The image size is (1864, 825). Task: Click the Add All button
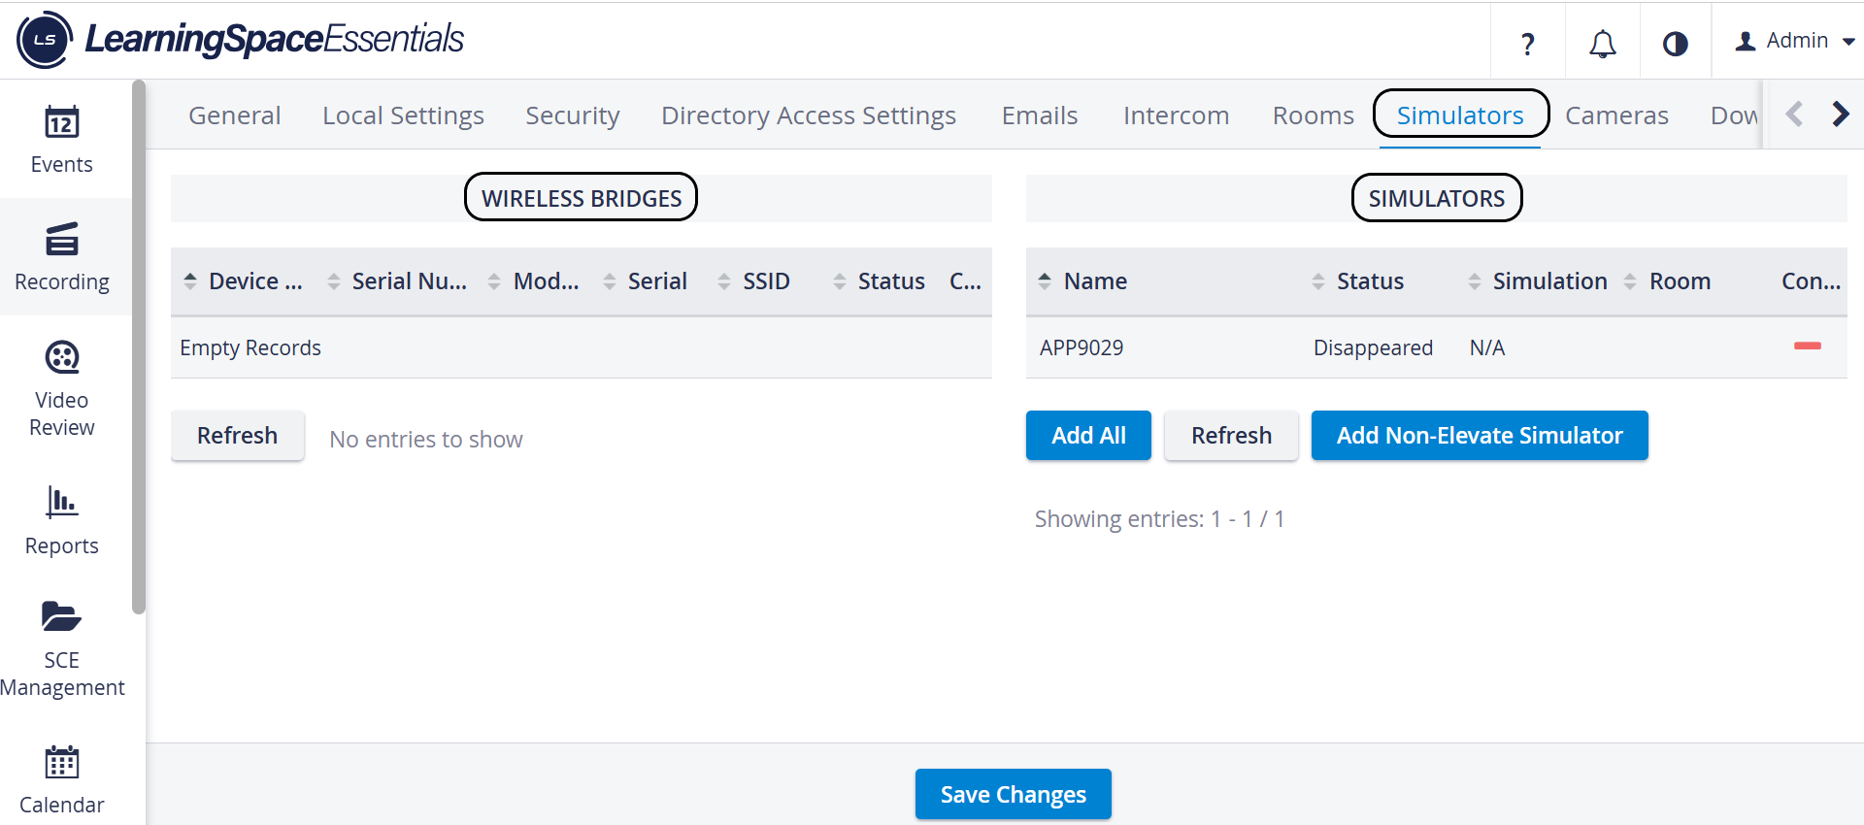(x=1088, y=435)
